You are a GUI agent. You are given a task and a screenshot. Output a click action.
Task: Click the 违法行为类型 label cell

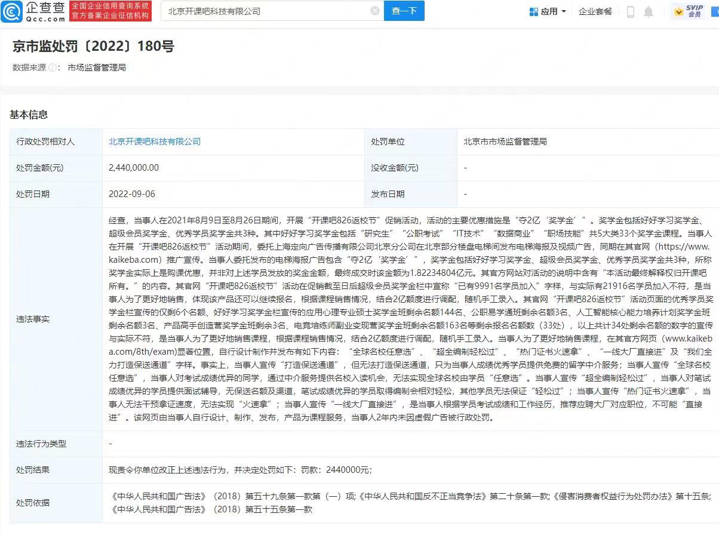point(56,444)
